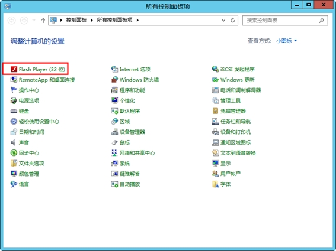Expand address bar history dropdown arrow
Viewport: 336px width, 251px height.
pos(223,21)
